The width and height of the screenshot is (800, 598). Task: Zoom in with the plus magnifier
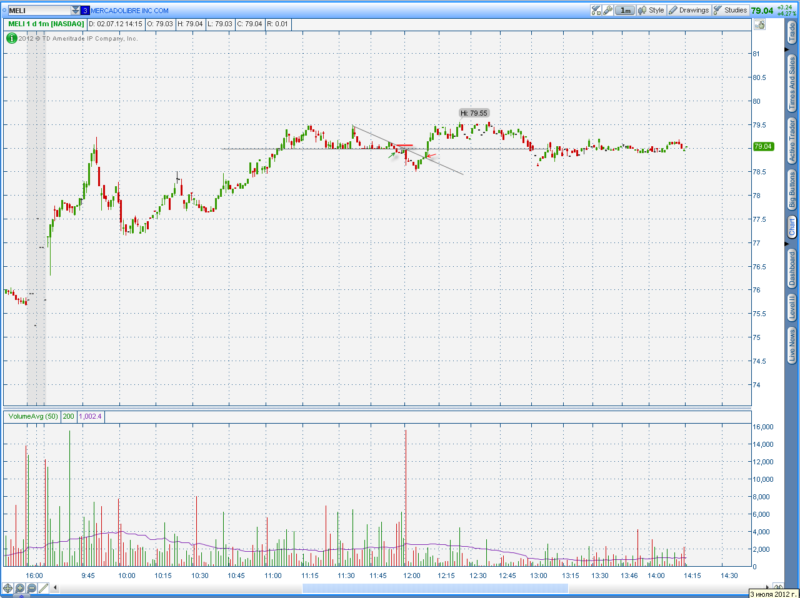(x=20, y=588)
